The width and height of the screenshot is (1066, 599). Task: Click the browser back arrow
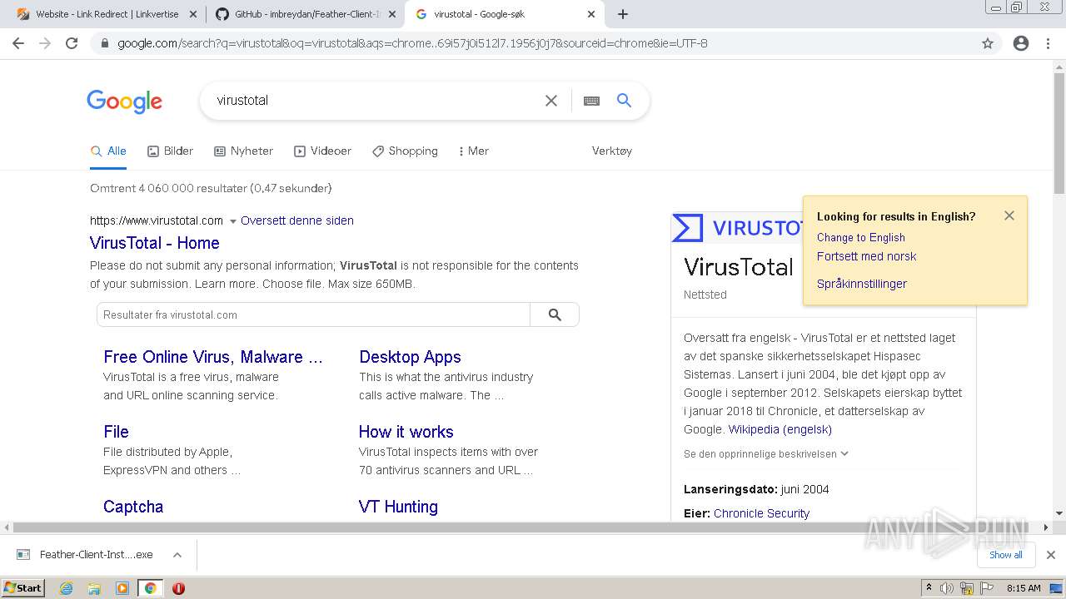(18, 43)
